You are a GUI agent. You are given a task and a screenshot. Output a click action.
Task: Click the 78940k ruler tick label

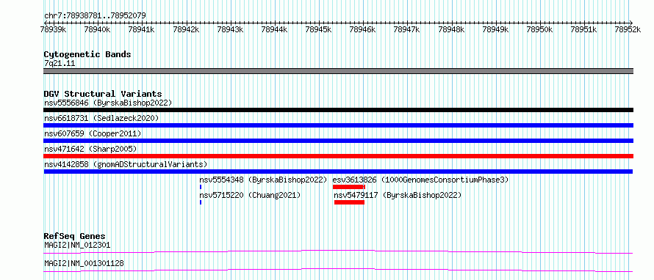(x=97, y=29)
